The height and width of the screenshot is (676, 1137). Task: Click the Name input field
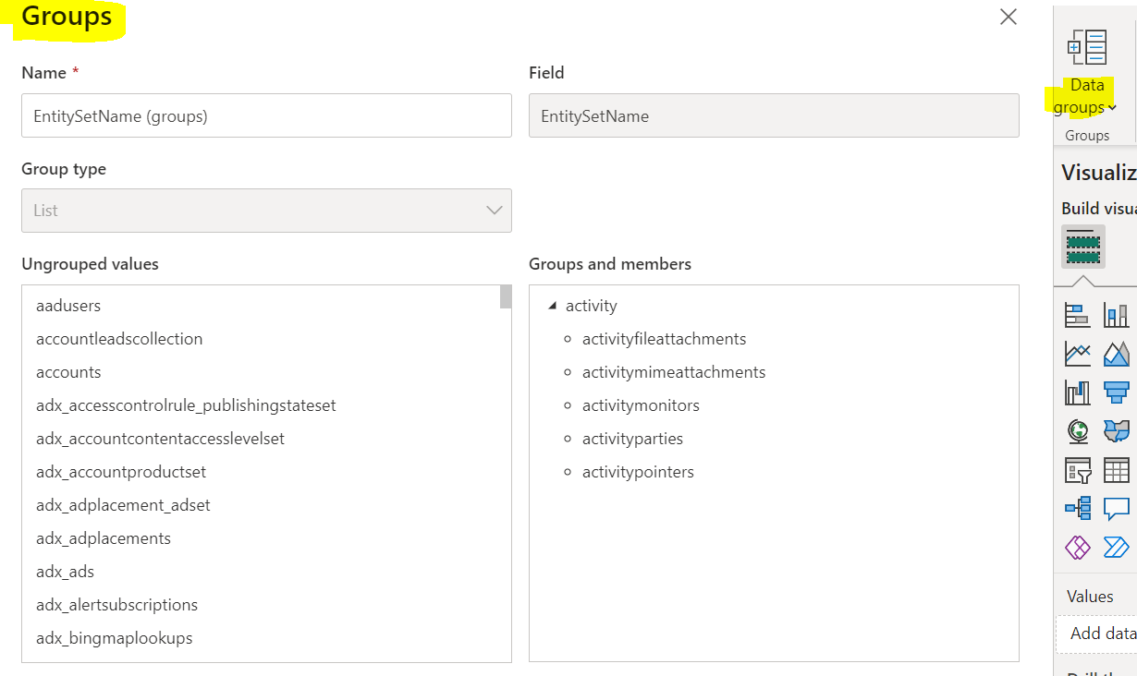tap(266, 115)
